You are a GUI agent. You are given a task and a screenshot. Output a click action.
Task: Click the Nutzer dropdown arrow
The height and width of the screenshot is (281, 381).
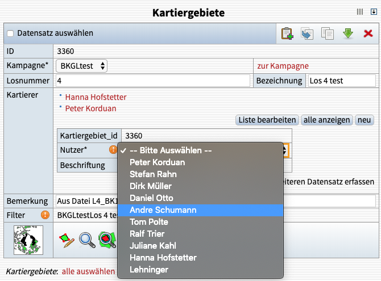[x=285, y=150]
